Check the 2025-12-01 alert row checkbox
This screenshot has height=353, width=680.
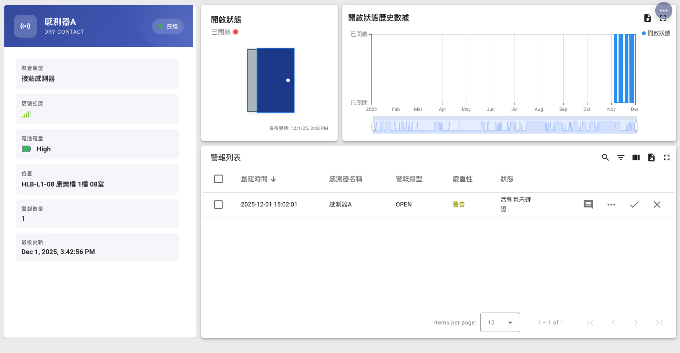(218, 204)
